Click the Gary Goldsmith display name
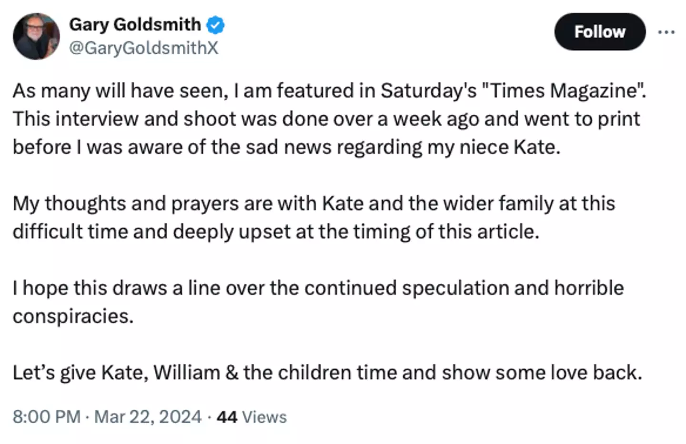 click(x=135, y=24)
